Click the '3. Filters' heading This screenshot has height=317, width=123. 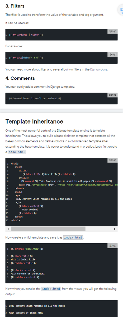(15, 6)
